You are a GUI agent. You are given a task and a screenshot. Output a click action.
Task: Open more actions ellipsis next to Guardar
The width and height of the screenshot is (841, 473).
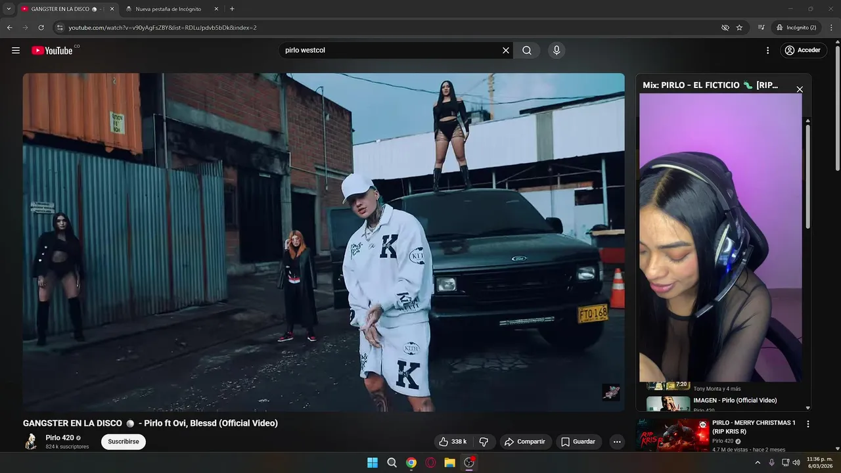617,442
